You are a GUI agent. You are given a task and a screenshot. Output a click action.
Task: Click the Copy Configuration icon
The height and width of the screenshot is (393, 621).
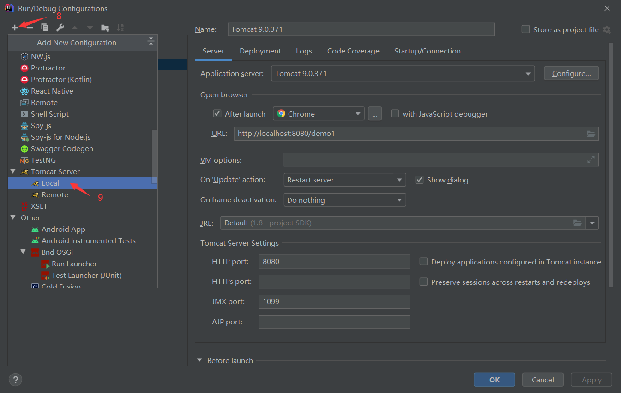coord(45,28)
